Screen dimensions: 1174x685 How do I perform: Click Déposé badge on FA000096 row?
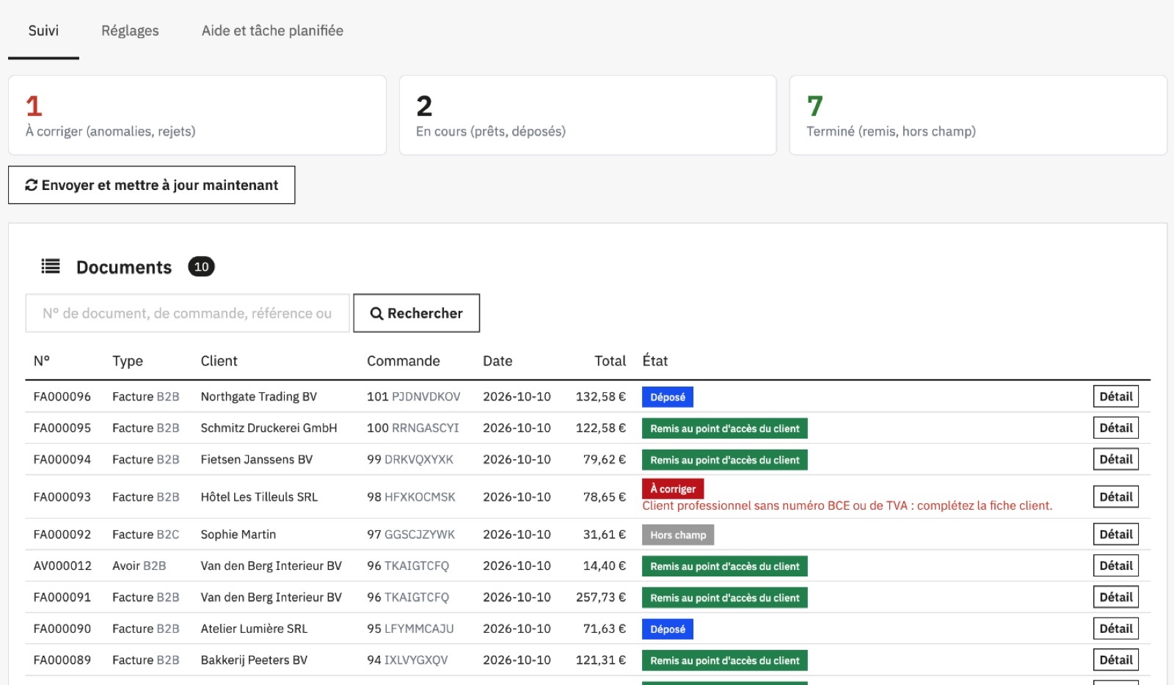pyautogui.click(x=668, y=397)
